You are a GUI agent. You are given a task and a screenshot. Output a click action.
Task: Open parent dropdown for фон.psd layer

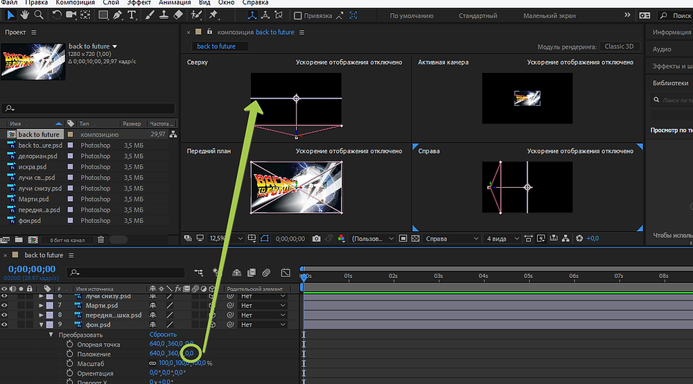[x=263, y=325]
